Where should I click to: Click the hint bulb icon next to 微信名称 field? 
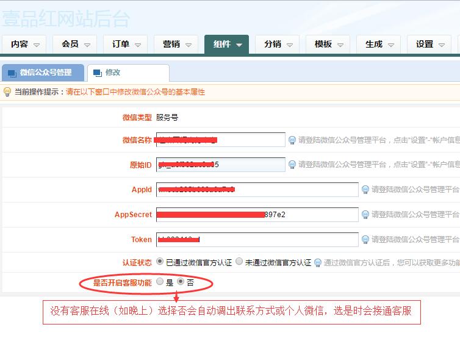pyautogui.click(x=292, y=140)
